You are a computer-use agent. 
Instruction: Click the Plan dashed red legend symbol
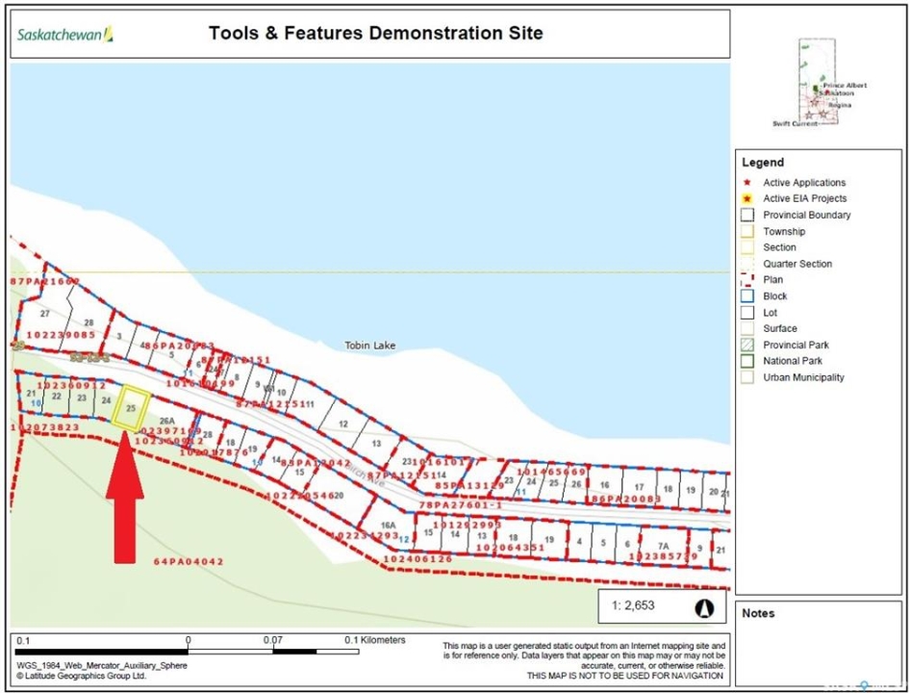746,280
